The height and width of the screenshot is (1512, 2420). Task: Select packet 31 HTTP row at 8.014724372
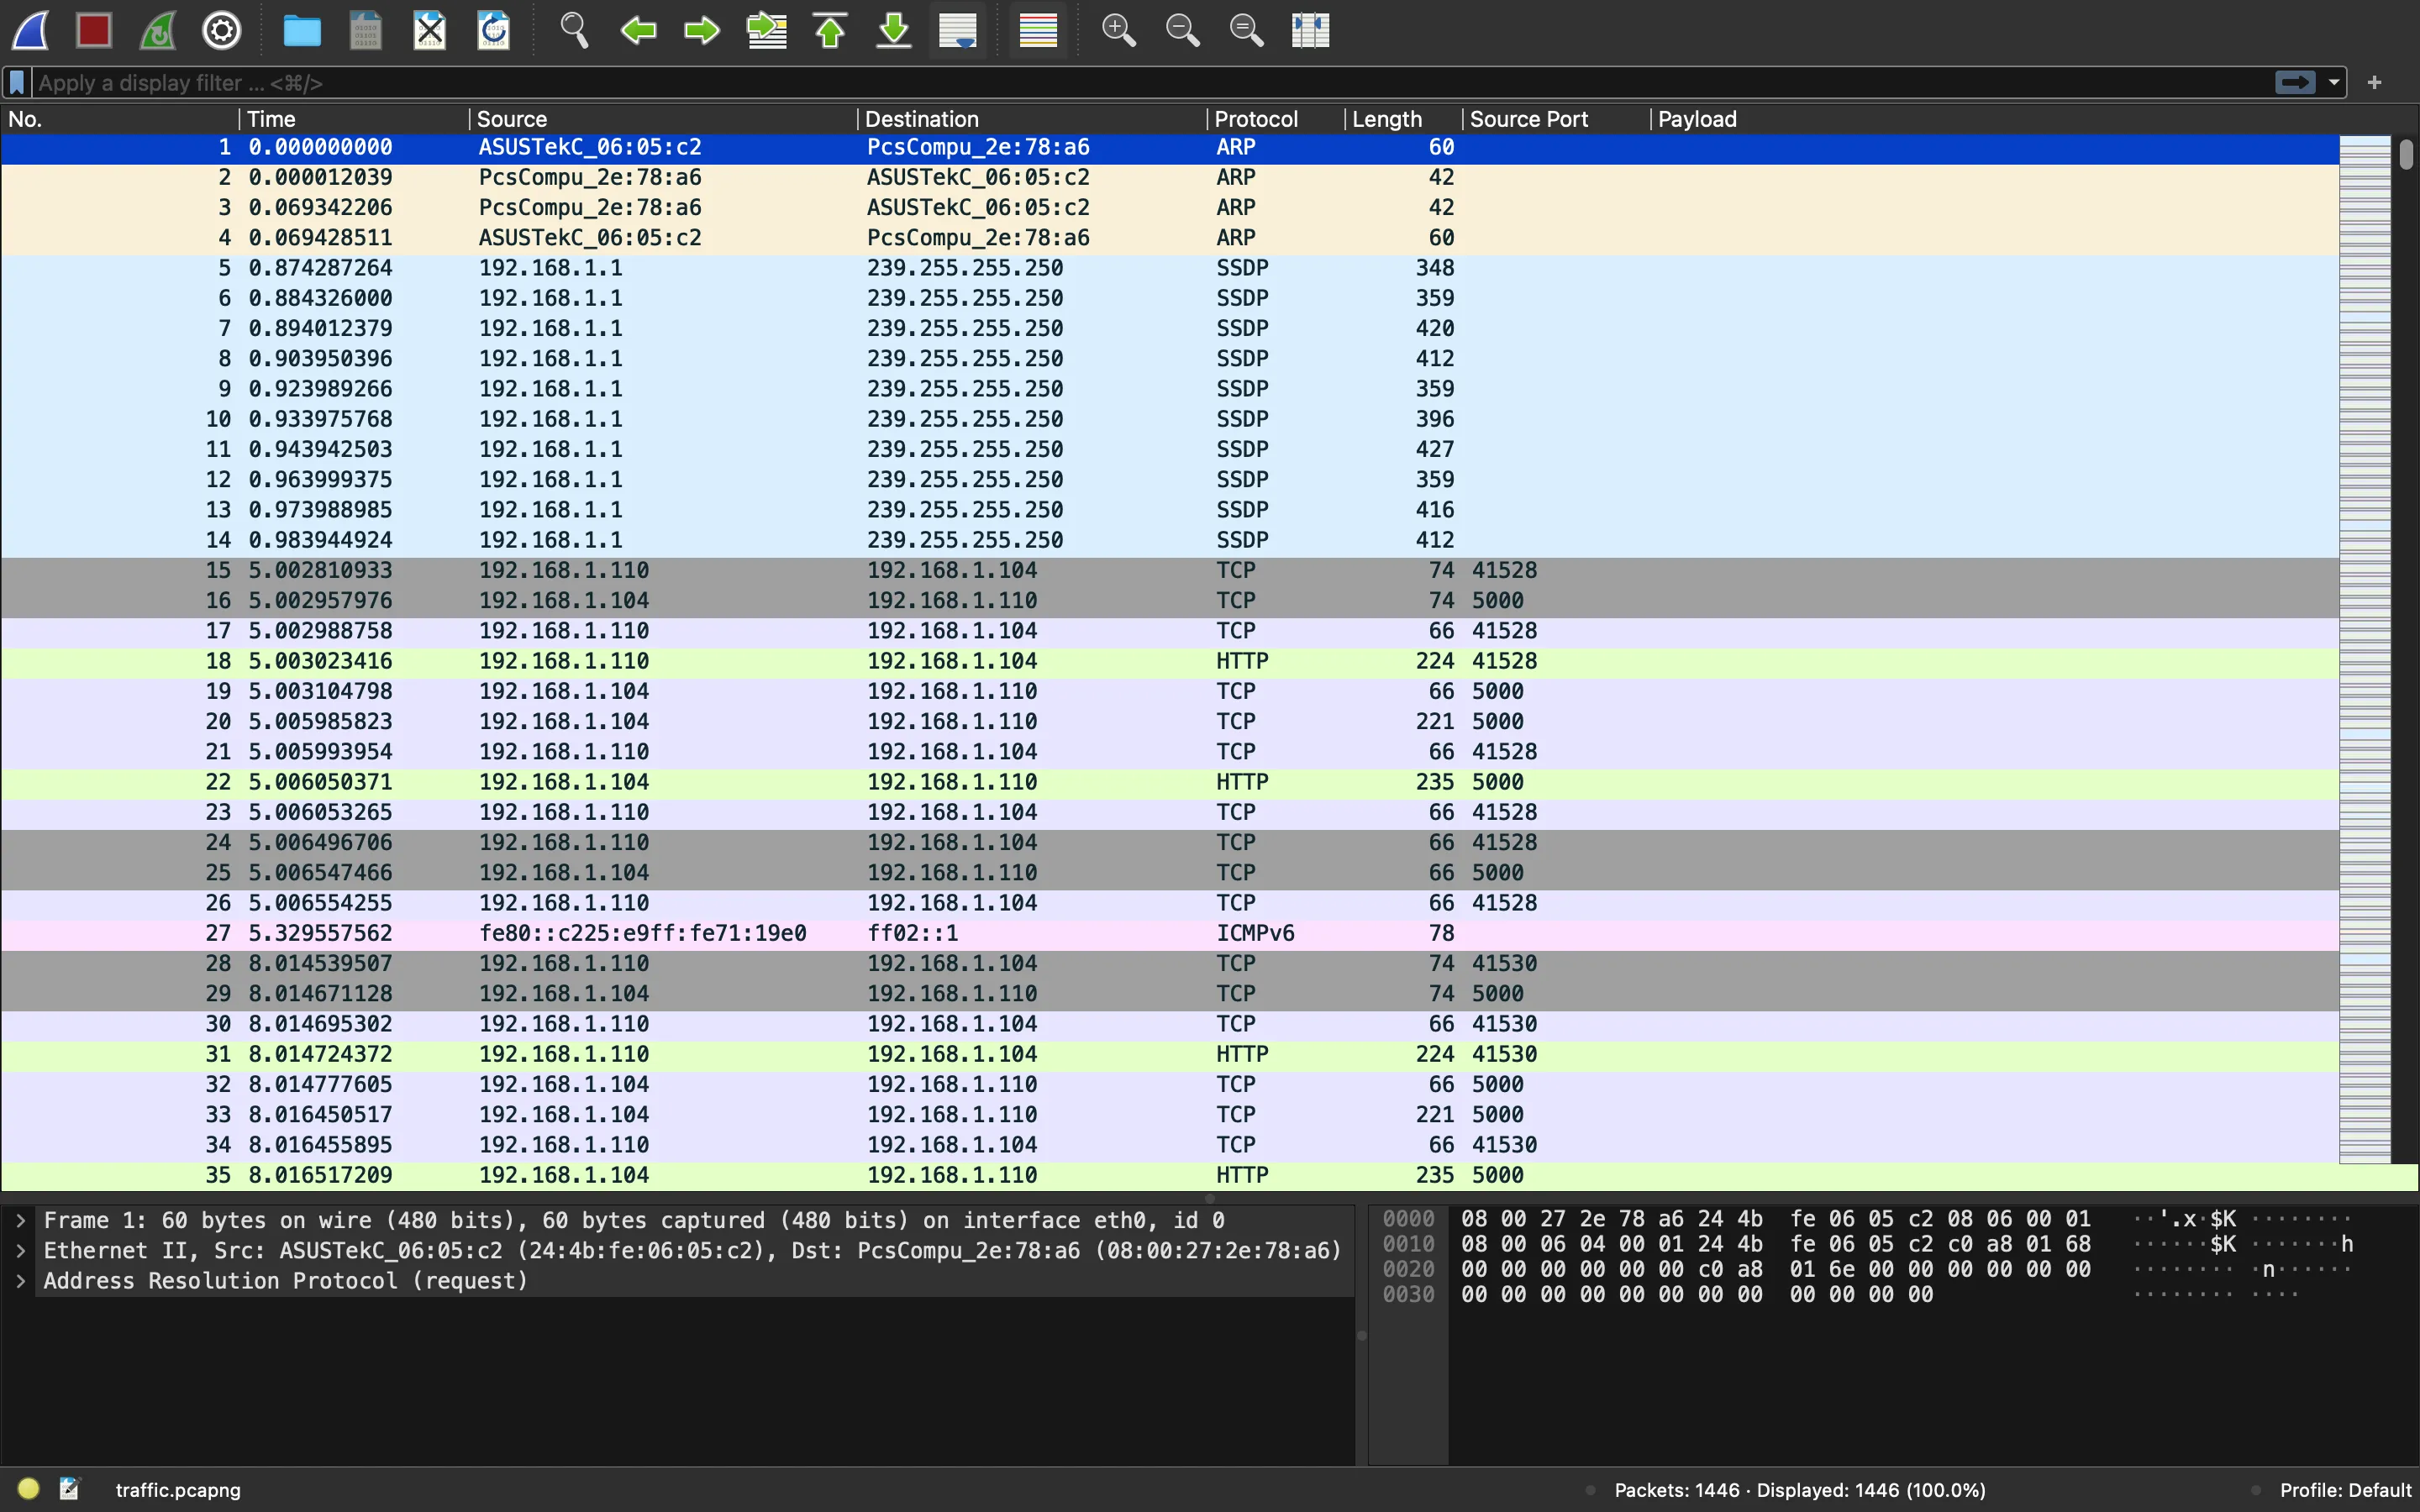pos(1170,1054)
